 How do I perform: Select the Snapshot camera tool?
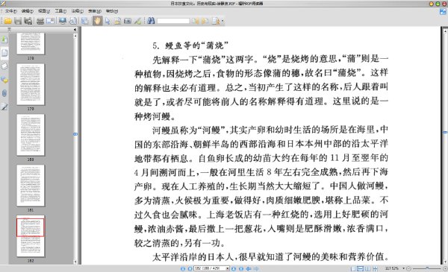128,21
